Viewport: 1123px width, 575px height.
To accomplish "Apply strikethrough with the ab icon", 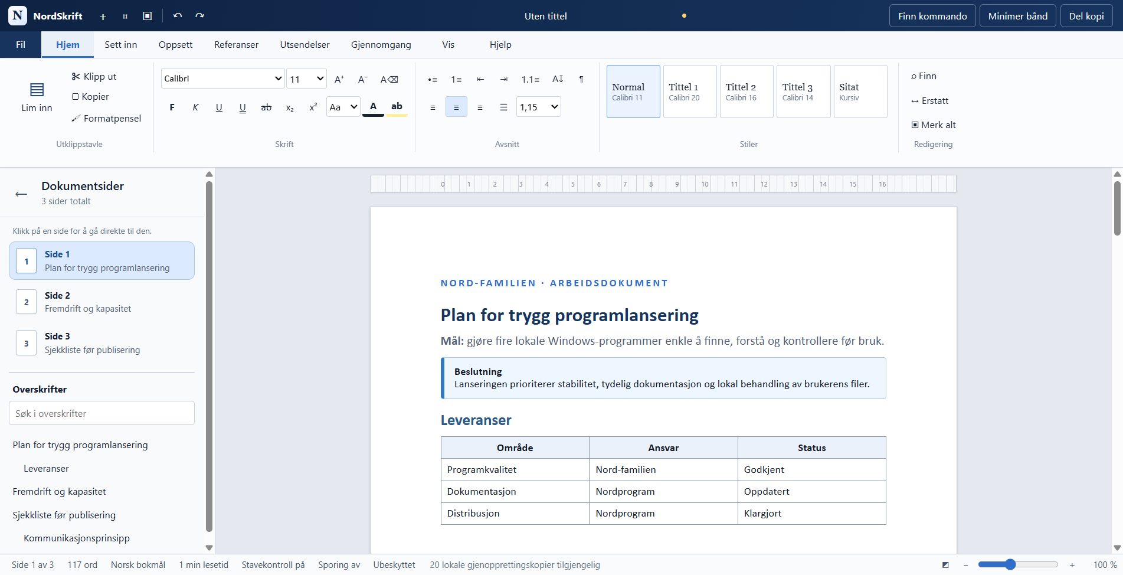I will [x=266, y=107].
